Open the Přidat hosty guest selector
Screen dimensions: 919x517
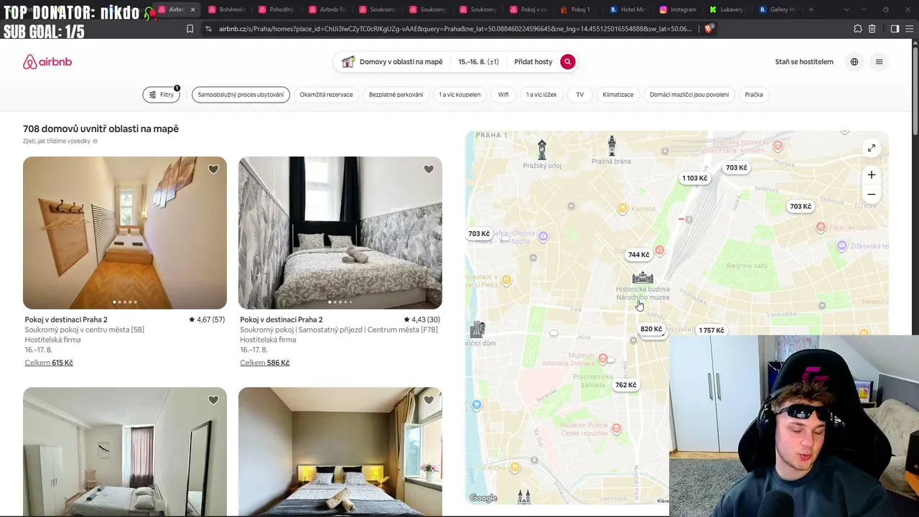pos(533,62)
